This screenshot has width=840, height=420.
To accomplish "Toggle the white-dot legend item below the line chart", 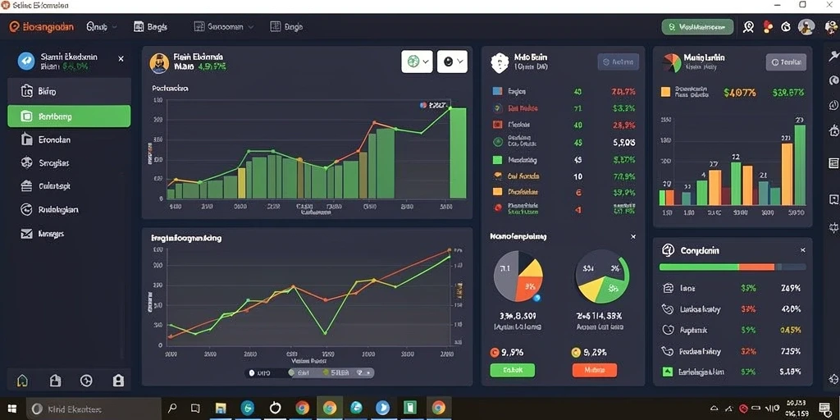I will click(260, 373).
